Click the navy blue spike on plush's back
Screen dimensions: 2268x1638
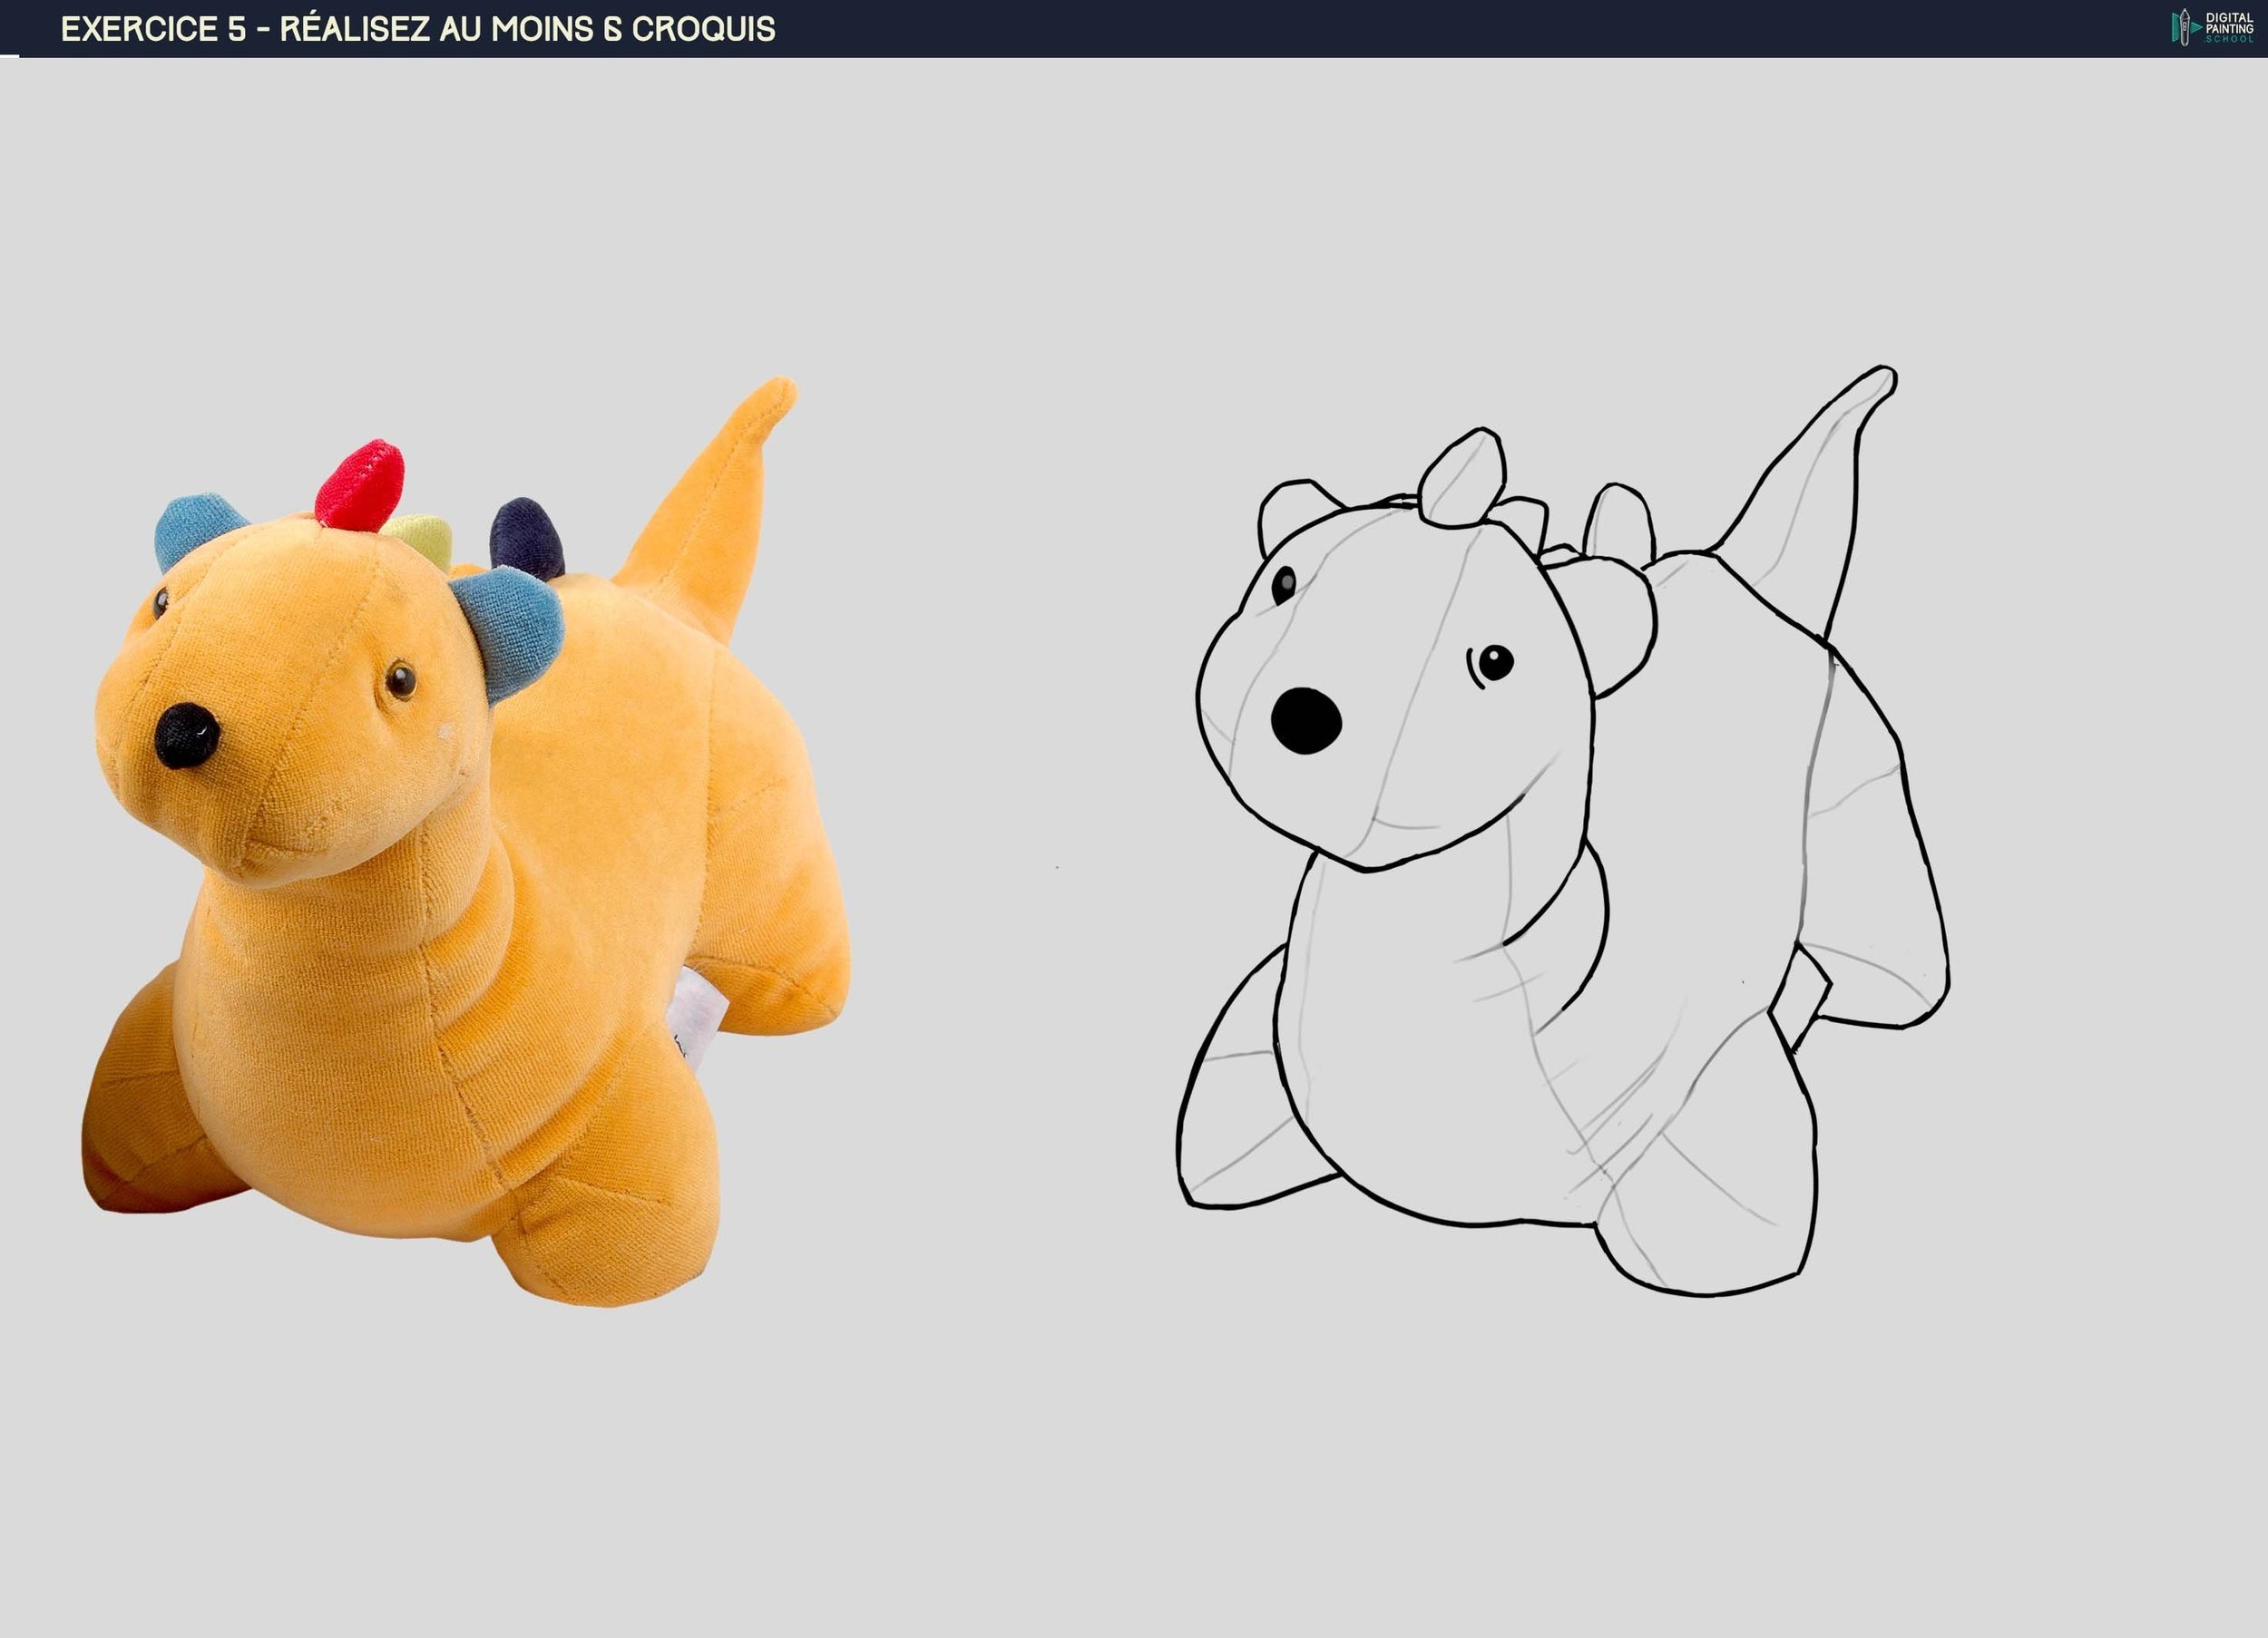[527, 534]
